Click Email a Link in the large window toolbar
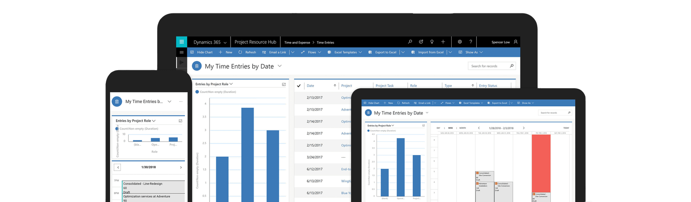The height and width of the screenshot is (202, 691). pos(274,52)
